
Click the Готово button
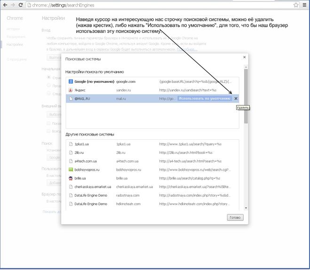[x=235, y=218]
